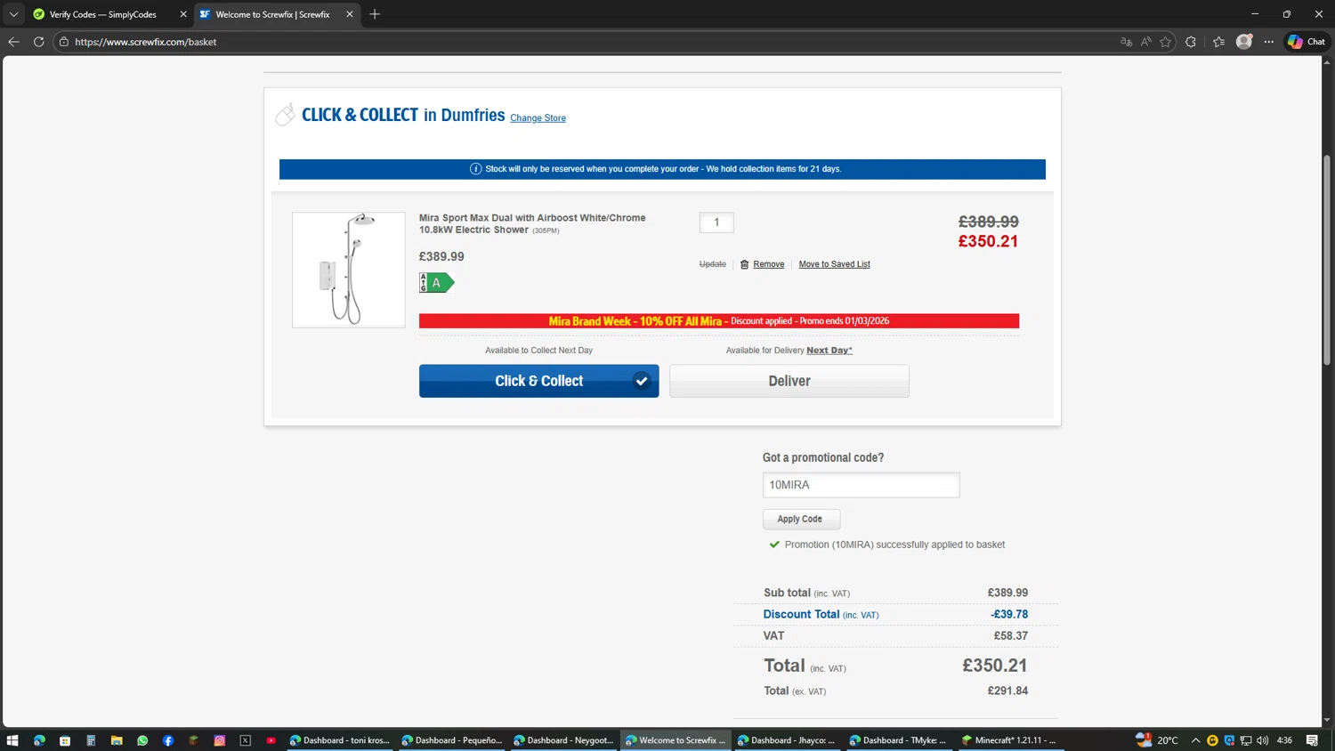Click the Next Day delivery info link
The height and width of the screenshot is (751, 1335).
tap(829, 351)
